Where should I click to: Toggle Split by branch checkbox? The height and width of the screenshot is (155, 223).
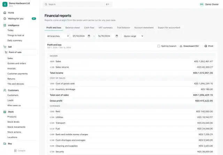click(x=159, y=46)
